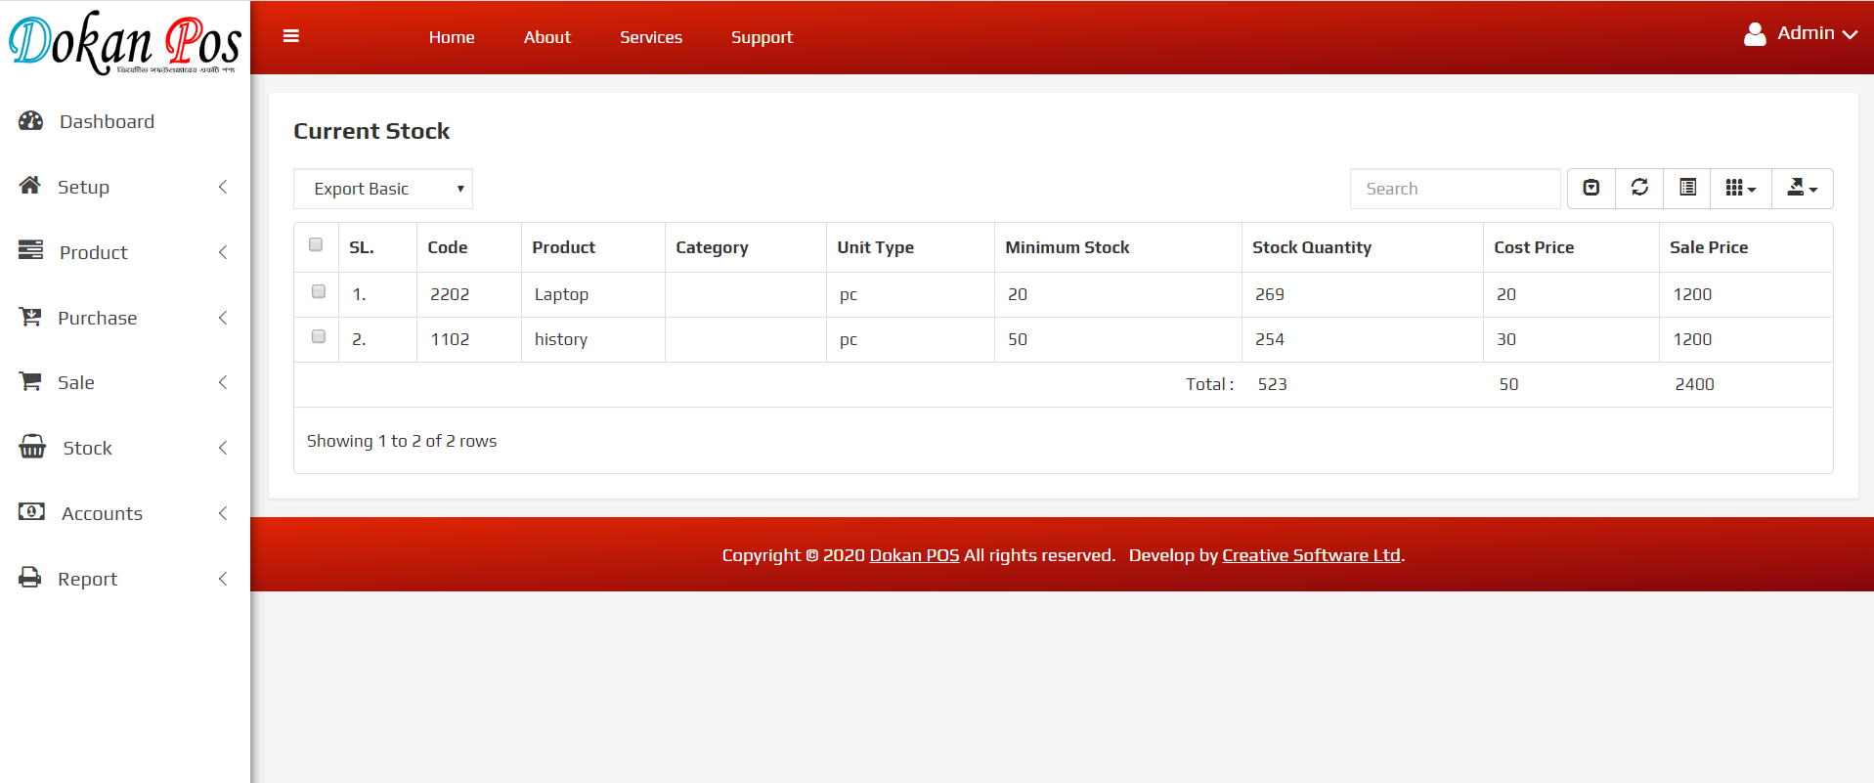Open the Services menu item
The height and width of the screenshot is (783, 1874).
pyautogui.click(x=651, y=37)
